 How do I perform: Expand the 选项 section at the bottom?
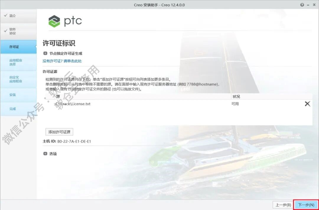click(45, 154)
